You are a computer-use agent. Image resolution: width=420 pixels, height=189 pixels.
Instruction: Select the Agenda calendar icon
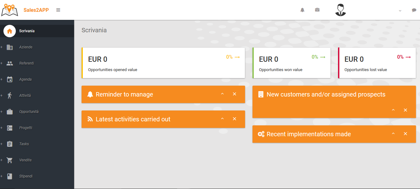(10, 79)
